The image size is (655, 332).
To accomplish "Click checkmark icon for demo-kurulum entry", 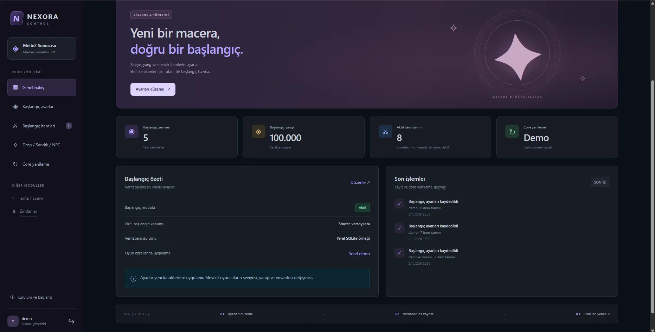I will 399,253.
